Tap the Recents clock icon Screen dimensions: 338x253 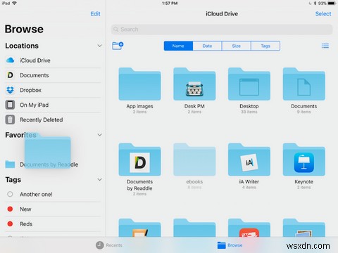click(x=100, y=245)
